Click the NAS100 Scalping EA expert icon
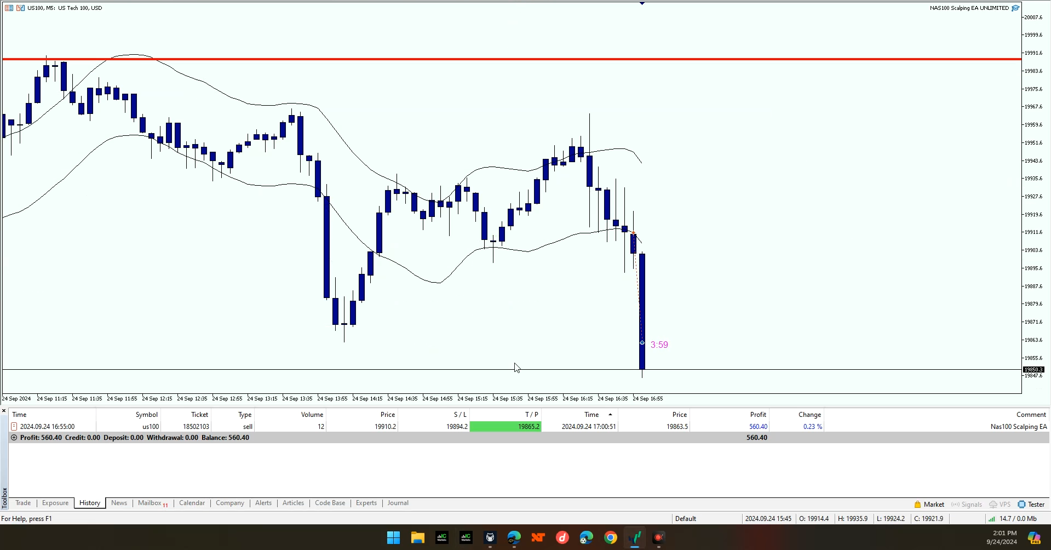 (1015, 8)
